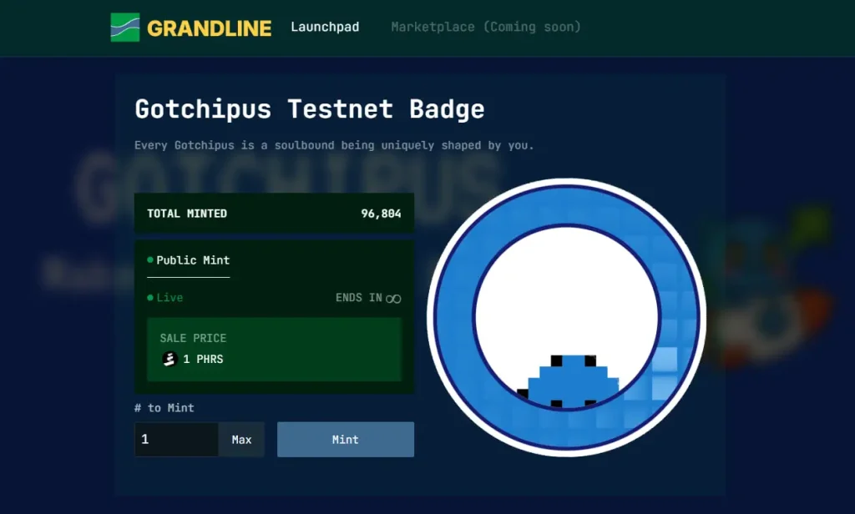Click the 1 PHRS price text
The width and height of the screenshot is (855, 514).
coord(203,360)
